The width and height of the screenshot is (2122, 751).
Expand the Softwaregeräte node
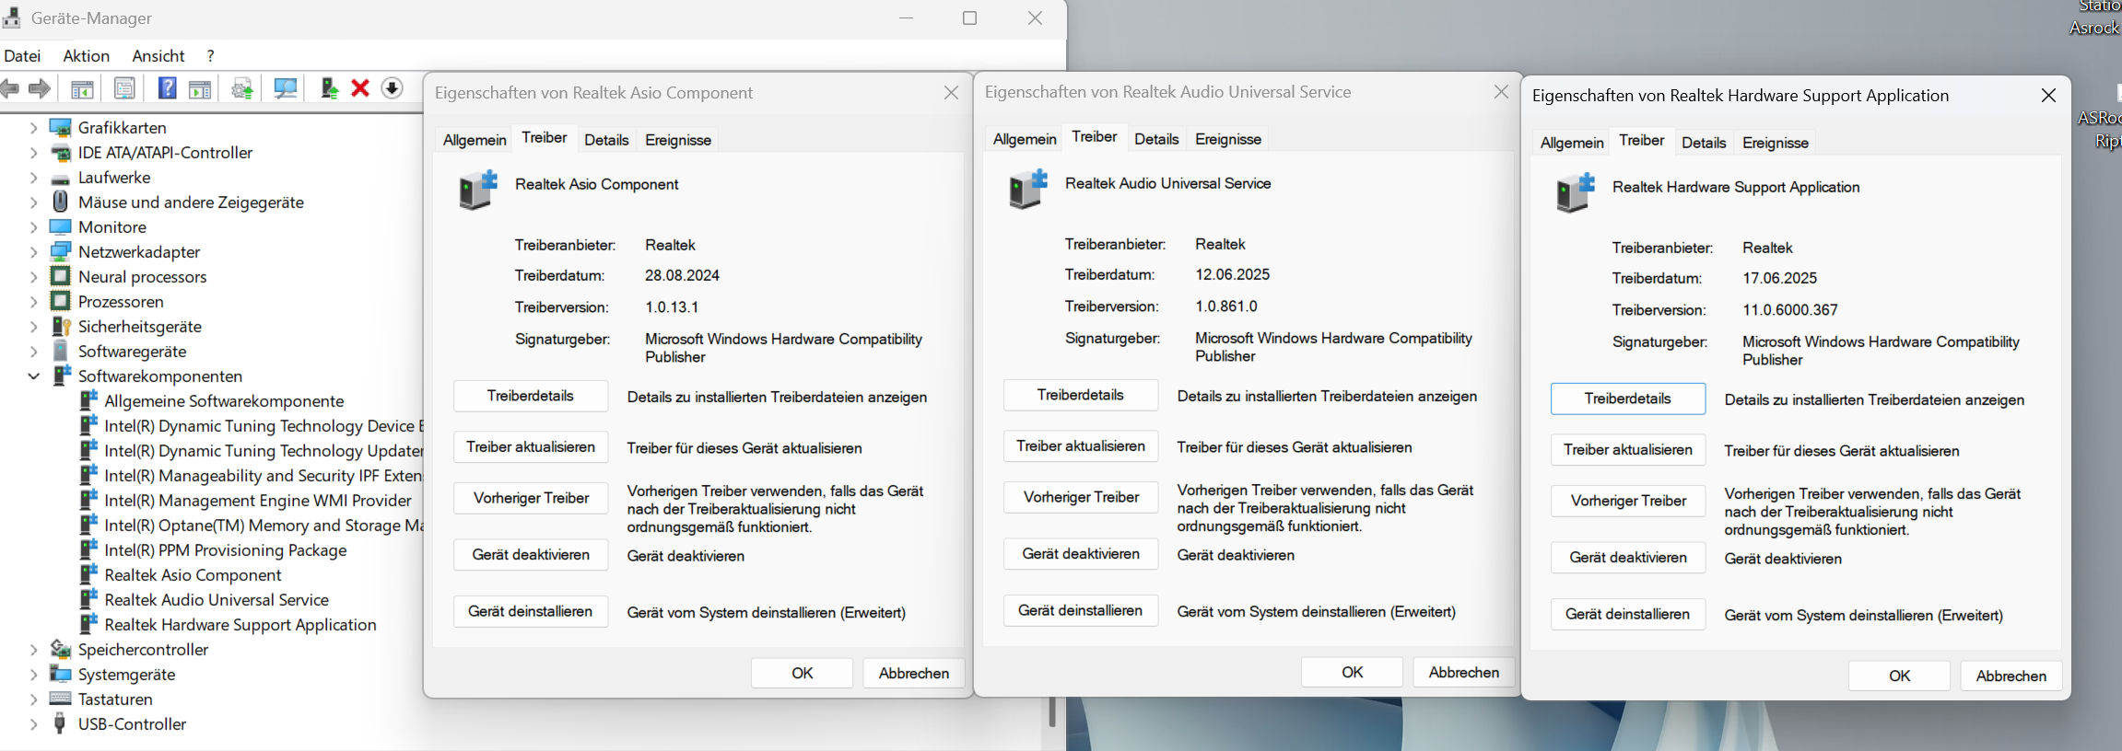point(34,351)
